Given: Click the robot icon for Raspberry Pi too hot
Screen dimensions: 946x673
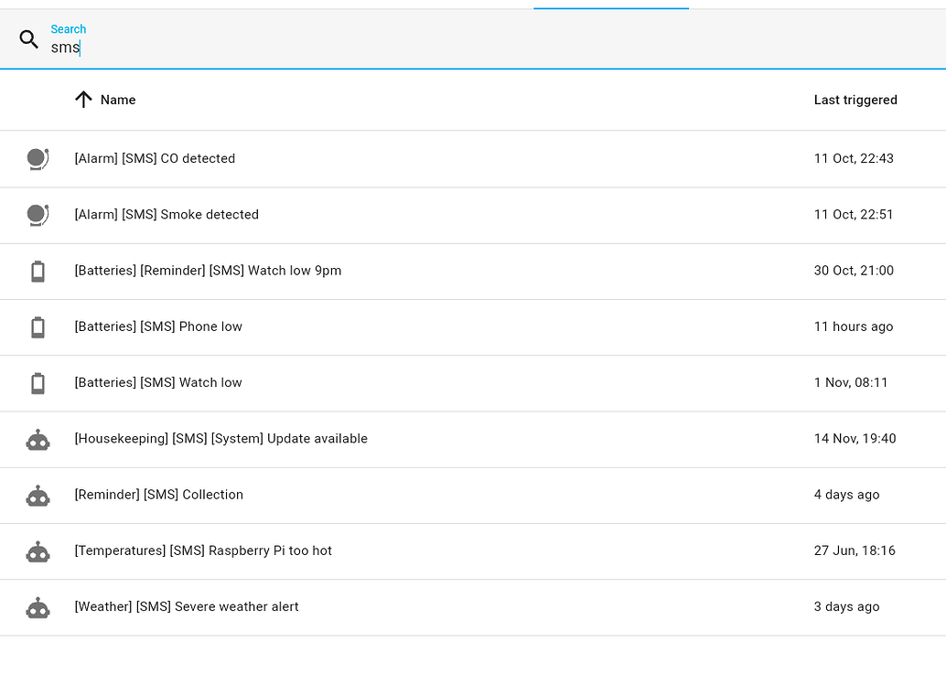Looking at the screenshot, I should [x=38, y=550].
